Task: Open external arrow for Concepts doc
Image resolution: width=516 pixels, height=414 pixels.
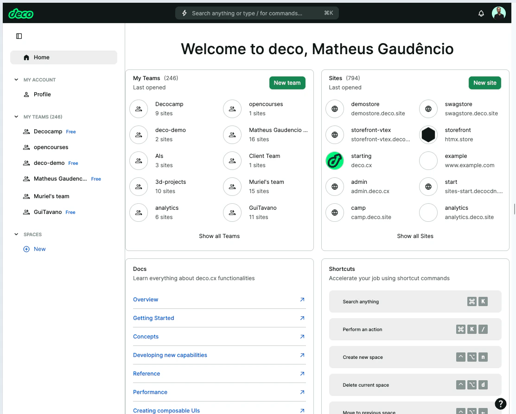Action: click(302, 337)
